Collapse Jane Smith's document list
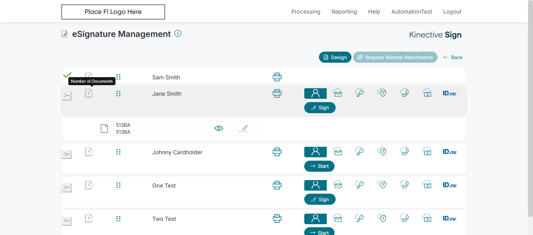The image size is (533, 235). point(66,96)
